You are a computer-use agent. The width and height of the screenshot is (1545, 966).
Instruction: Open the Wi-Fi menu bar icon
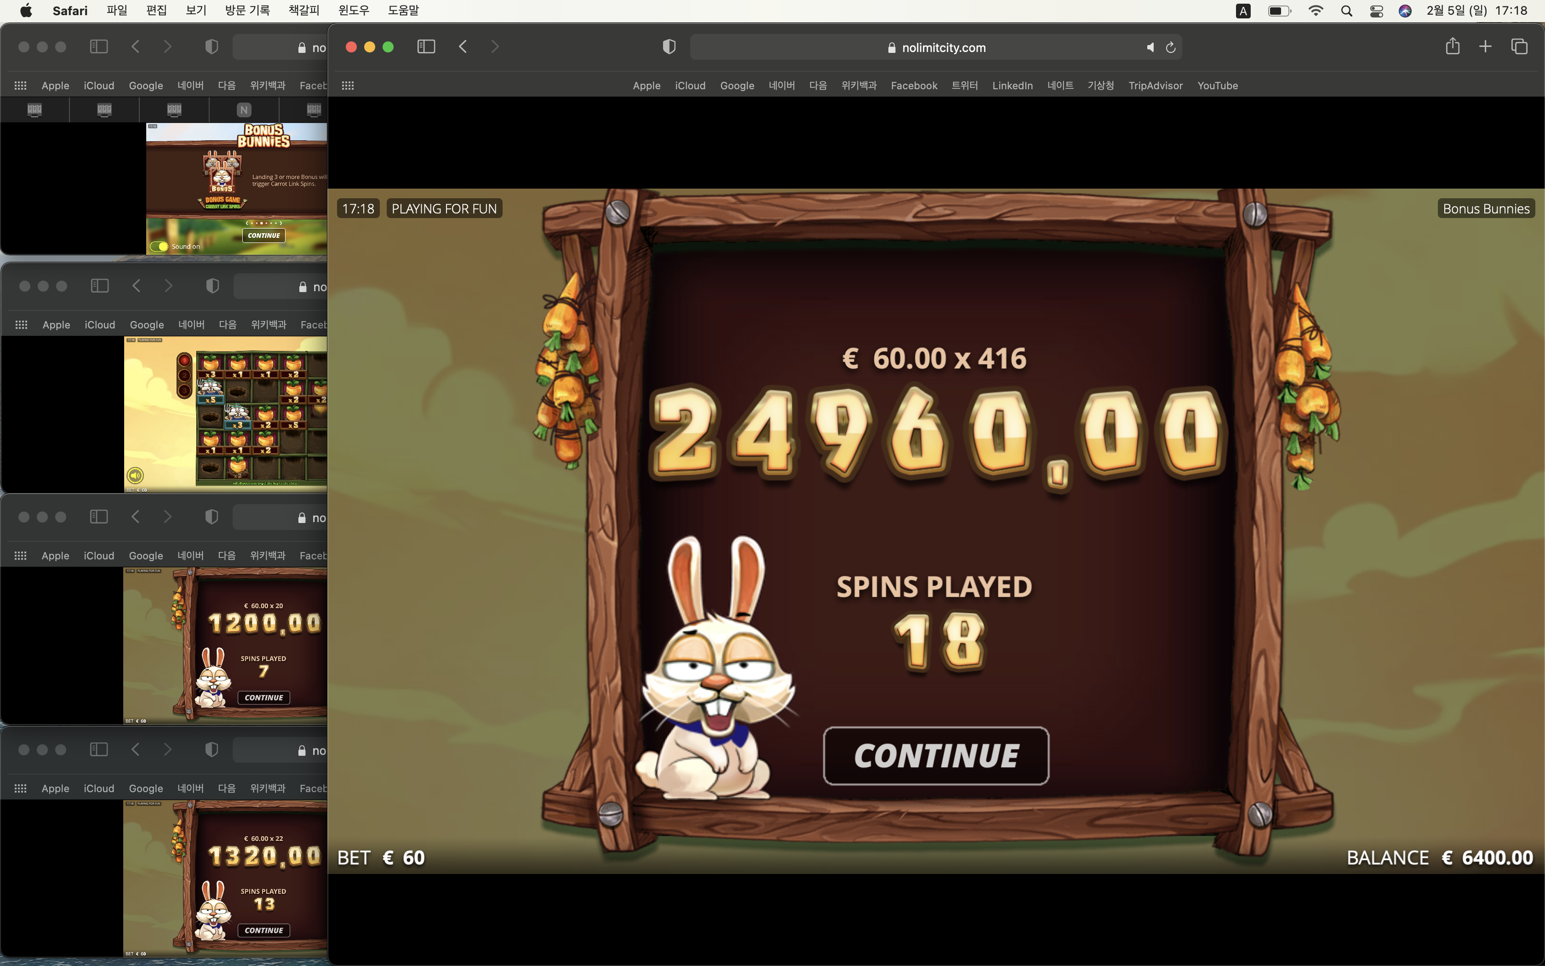[x=1316, y=11]
